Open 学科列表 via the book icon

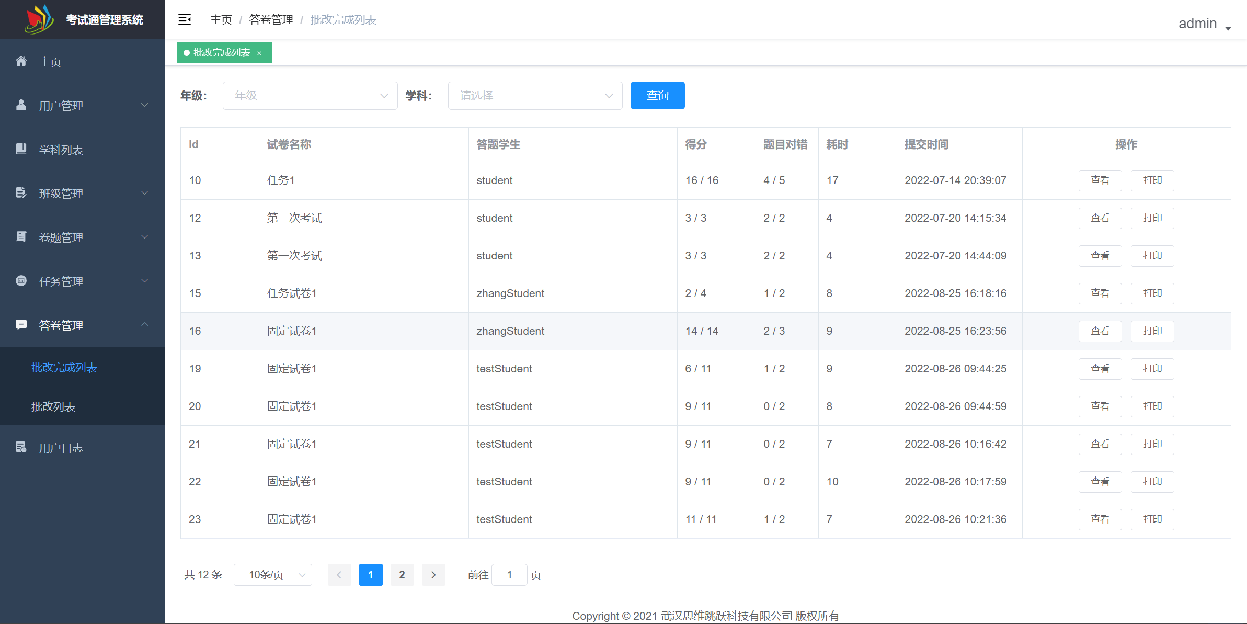21,149
